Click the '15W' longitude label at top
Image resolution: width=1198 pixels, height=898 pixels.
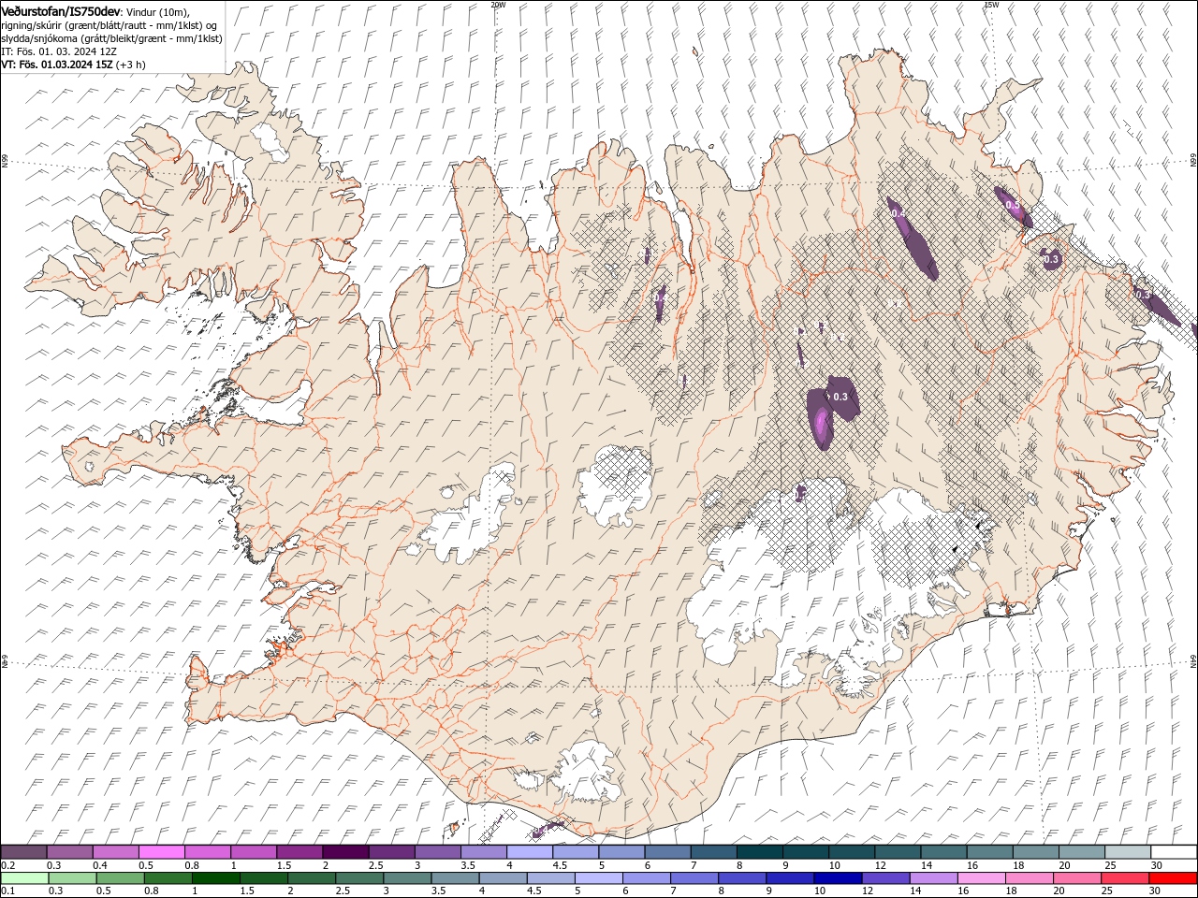point(990,5)
